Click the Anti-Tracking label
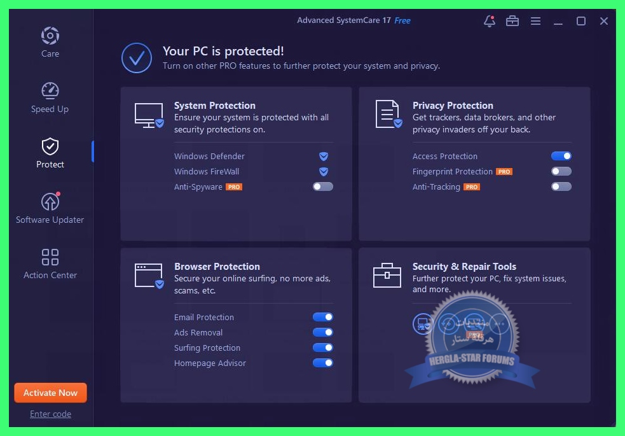The image size is (625, 436). tap(436, 186)
